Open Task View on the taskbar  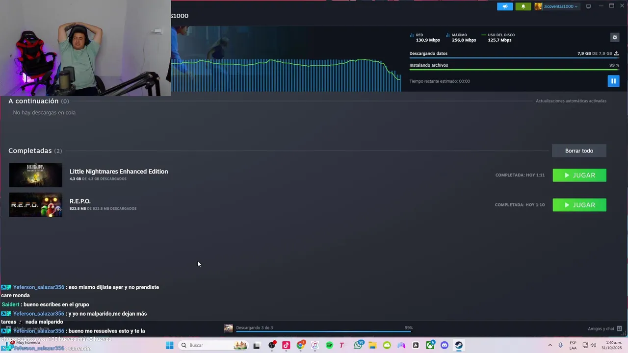tap(256, 345)
